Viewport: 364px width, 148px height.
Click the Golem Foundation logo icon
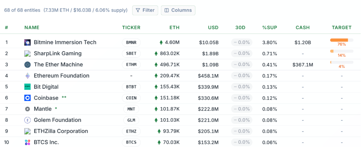[27, 120]
